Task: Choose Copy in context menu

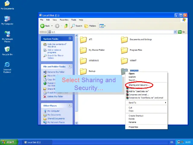Action: [146, 111]
